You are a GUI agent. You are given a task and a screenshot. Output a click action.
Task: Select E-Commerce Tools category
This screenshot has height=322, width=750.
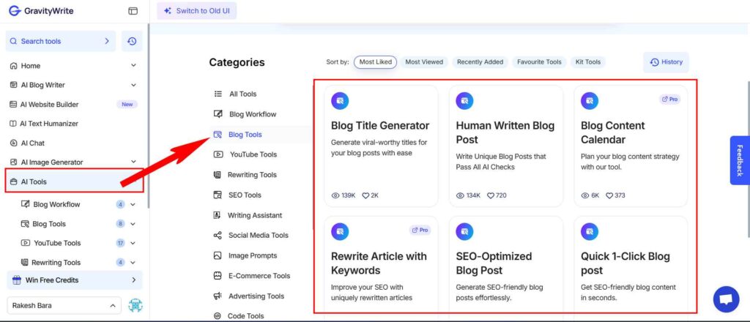click(252, 276)
